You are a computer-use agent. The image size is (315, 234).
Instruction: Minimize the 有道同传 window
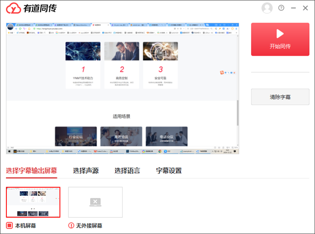coord(293,8)
